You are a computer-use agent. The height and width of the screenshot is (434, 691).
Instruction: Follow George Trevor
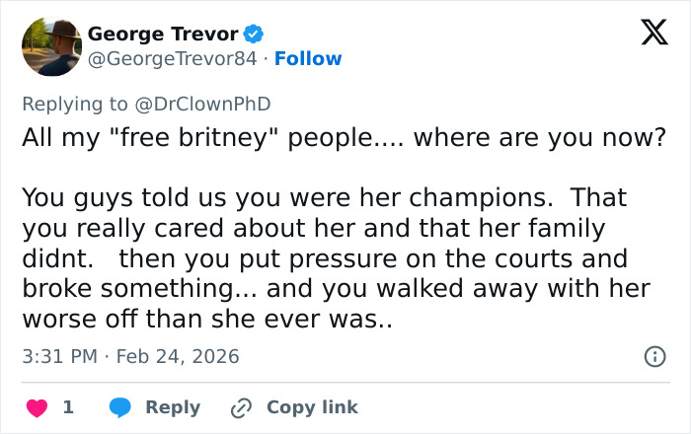[308, 59]
